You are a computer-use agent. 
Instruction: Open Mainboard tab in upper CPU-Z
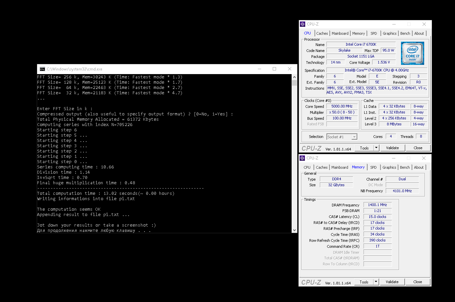point(340,33)
